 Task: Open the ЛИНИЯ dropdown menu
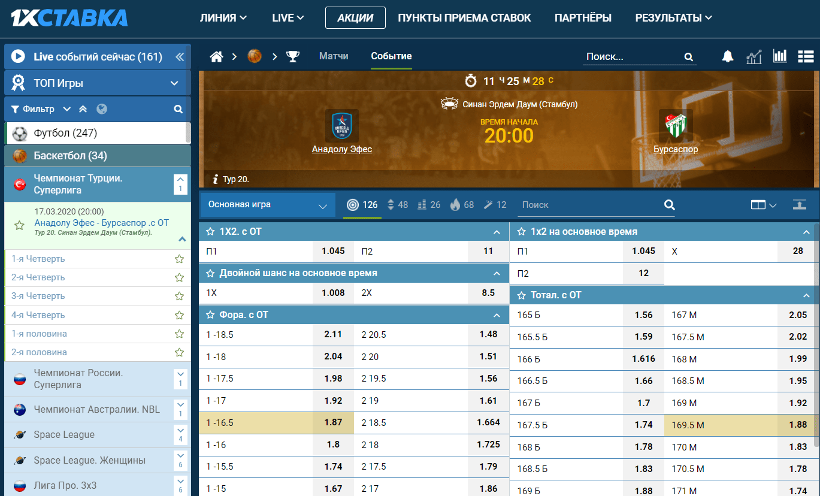point(223,18)
